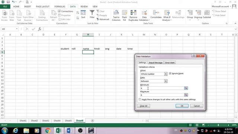Open the Error Alert tab
Image resolution: width=238 pixels, height=134 pixels.
tap(170, 63)
